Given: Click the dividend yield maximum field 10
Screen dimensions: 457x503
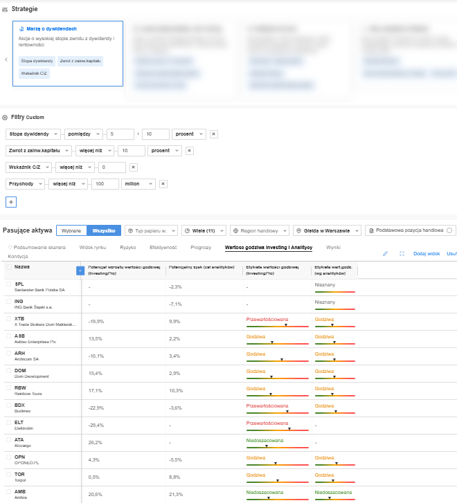Looking at the screenshot, I should 156,134.
